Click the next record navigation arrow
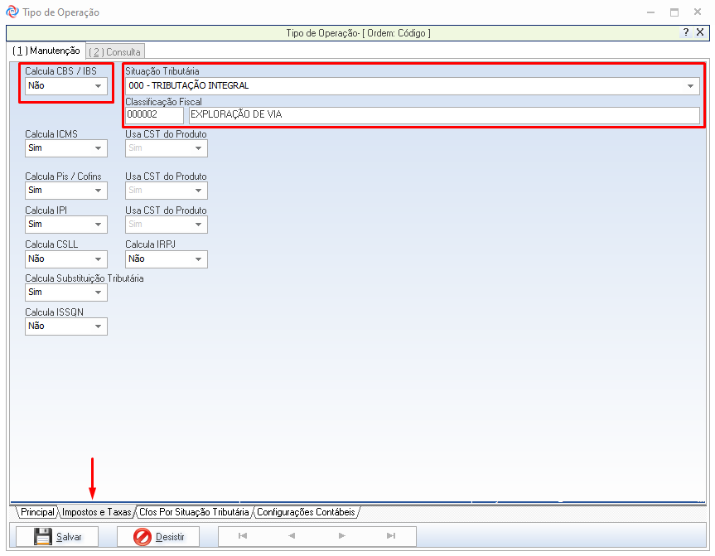Screen dimensions: 715x556 click(341, 536)
